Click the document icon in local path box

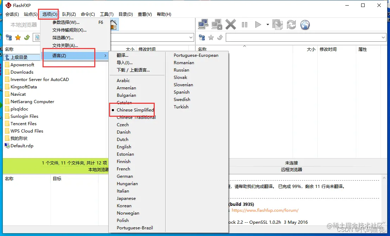(x=37, y=38)
